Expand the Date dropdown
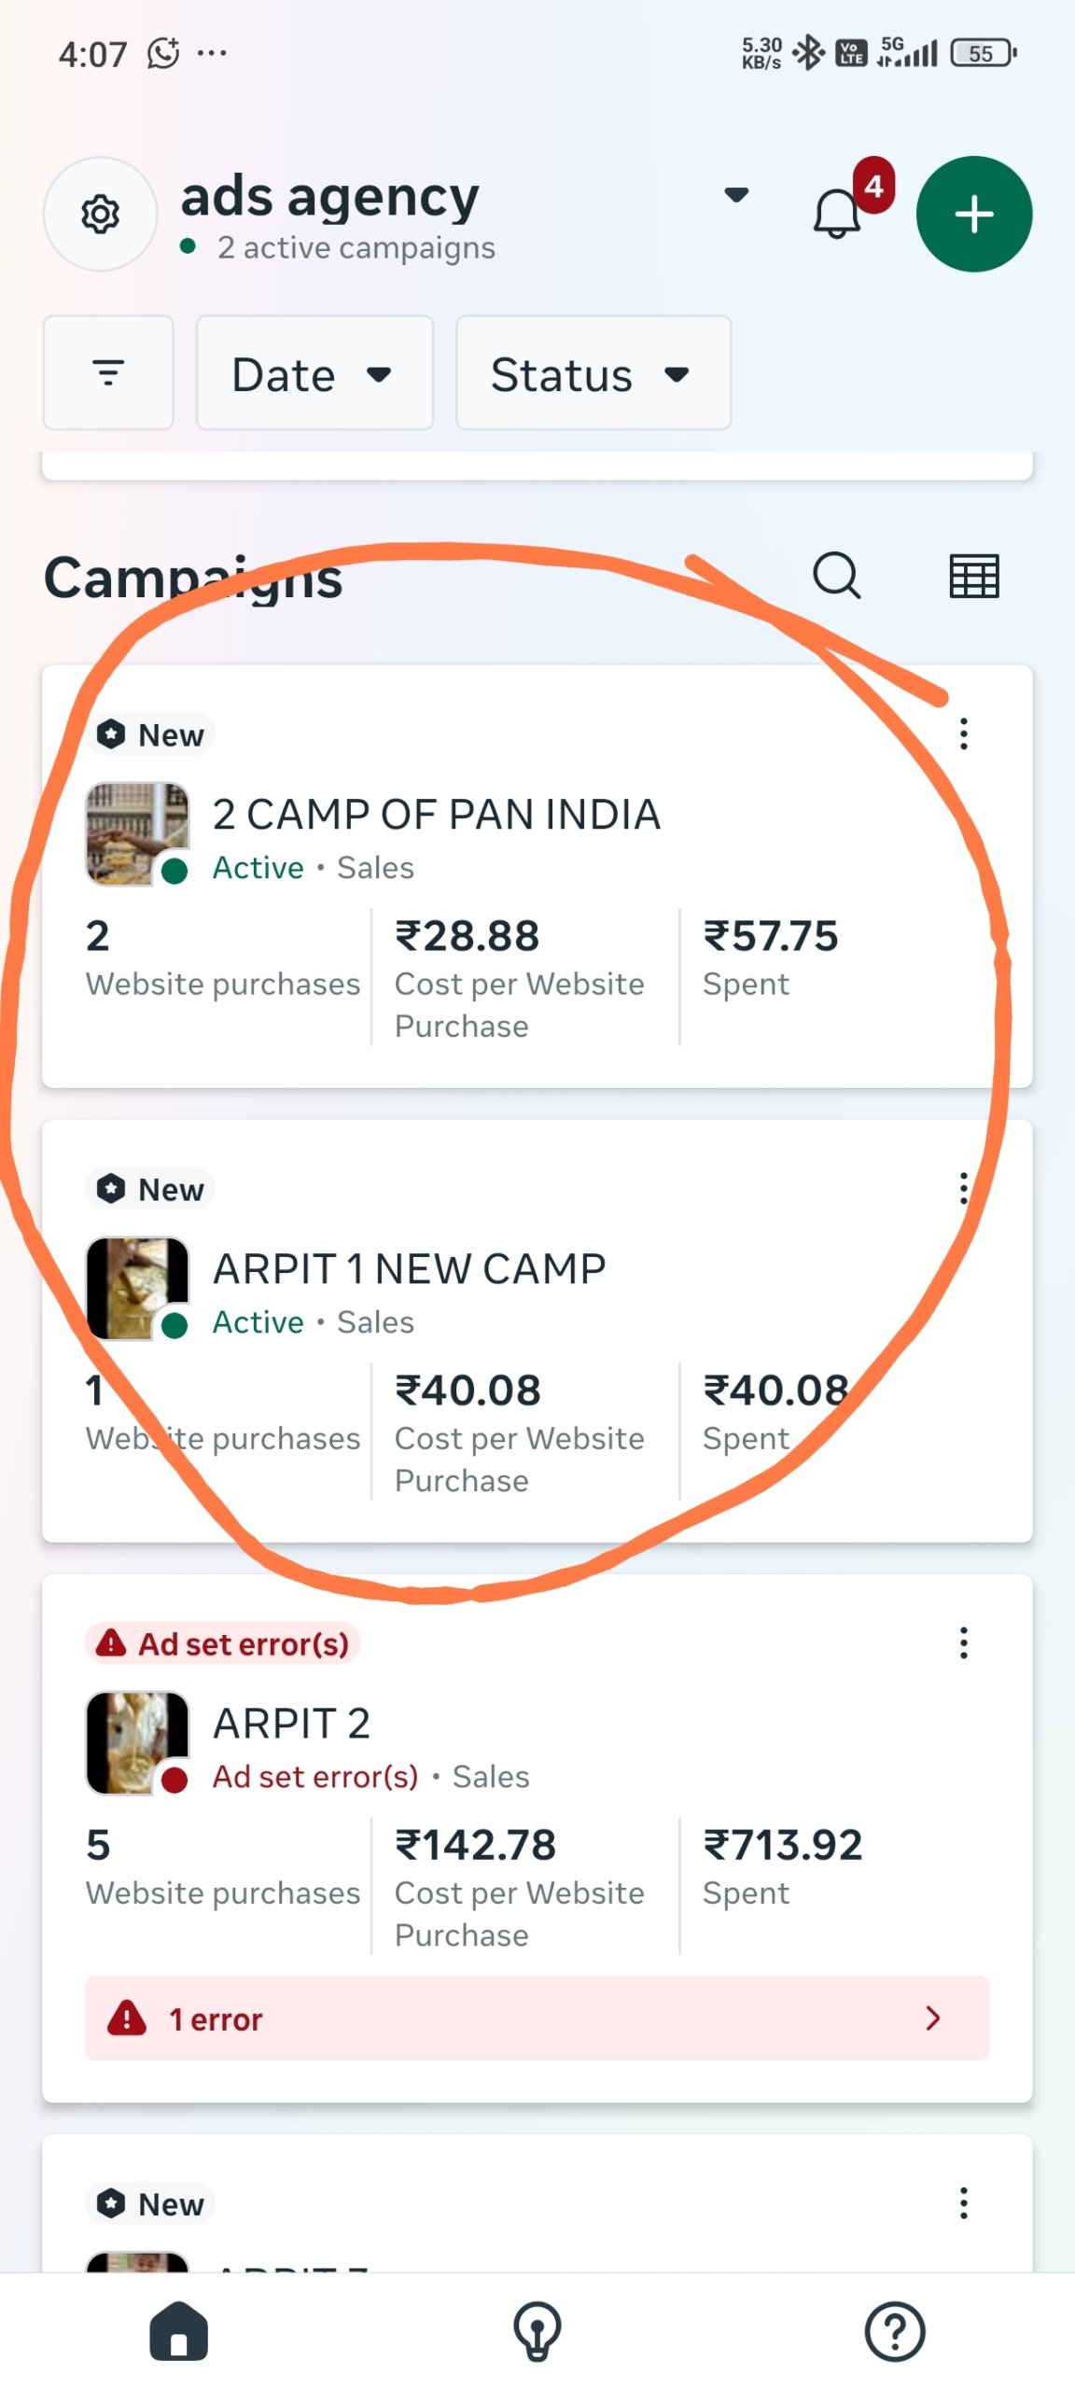Image resolution: width=1075 pixels, height=2389 pixels. (314, 373)
